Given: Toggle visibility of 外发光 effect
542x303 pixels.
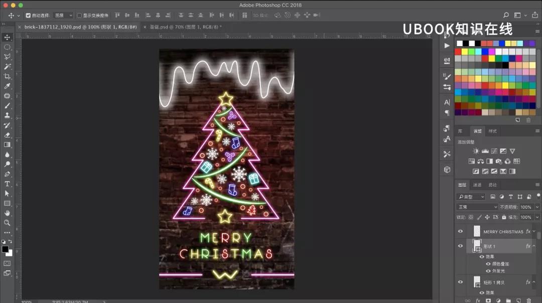Looking at the screenshot, I should (488, 271).
